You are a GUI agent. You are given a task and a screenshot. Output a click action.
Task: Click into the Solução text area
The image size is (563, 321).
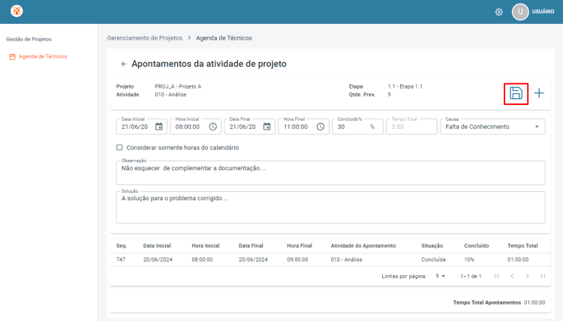point(330,207)
